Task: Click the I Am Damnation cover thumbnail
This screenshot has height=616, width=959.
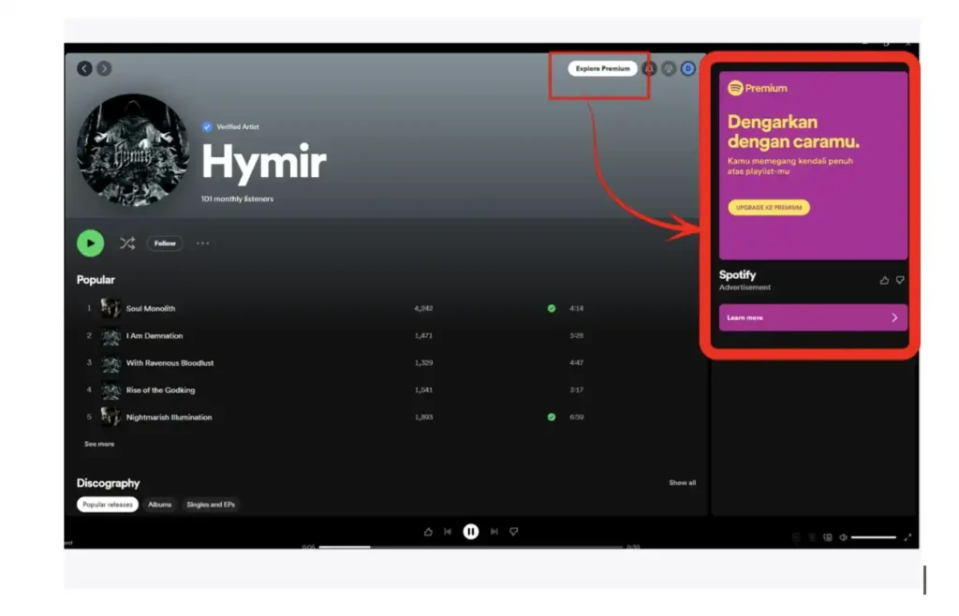Action: 111,335
